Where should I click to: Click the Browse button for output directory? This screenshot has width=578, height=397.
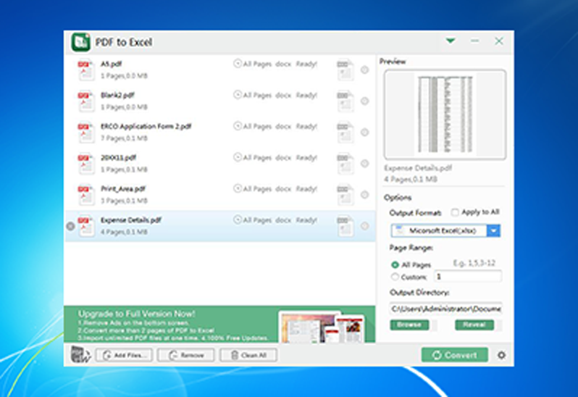click(409, 325)
